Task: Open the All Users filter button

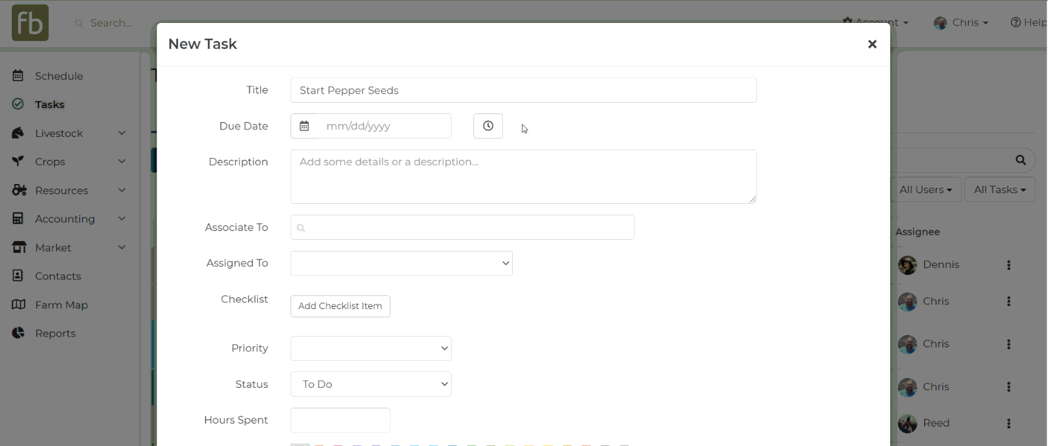Action: 925,190
